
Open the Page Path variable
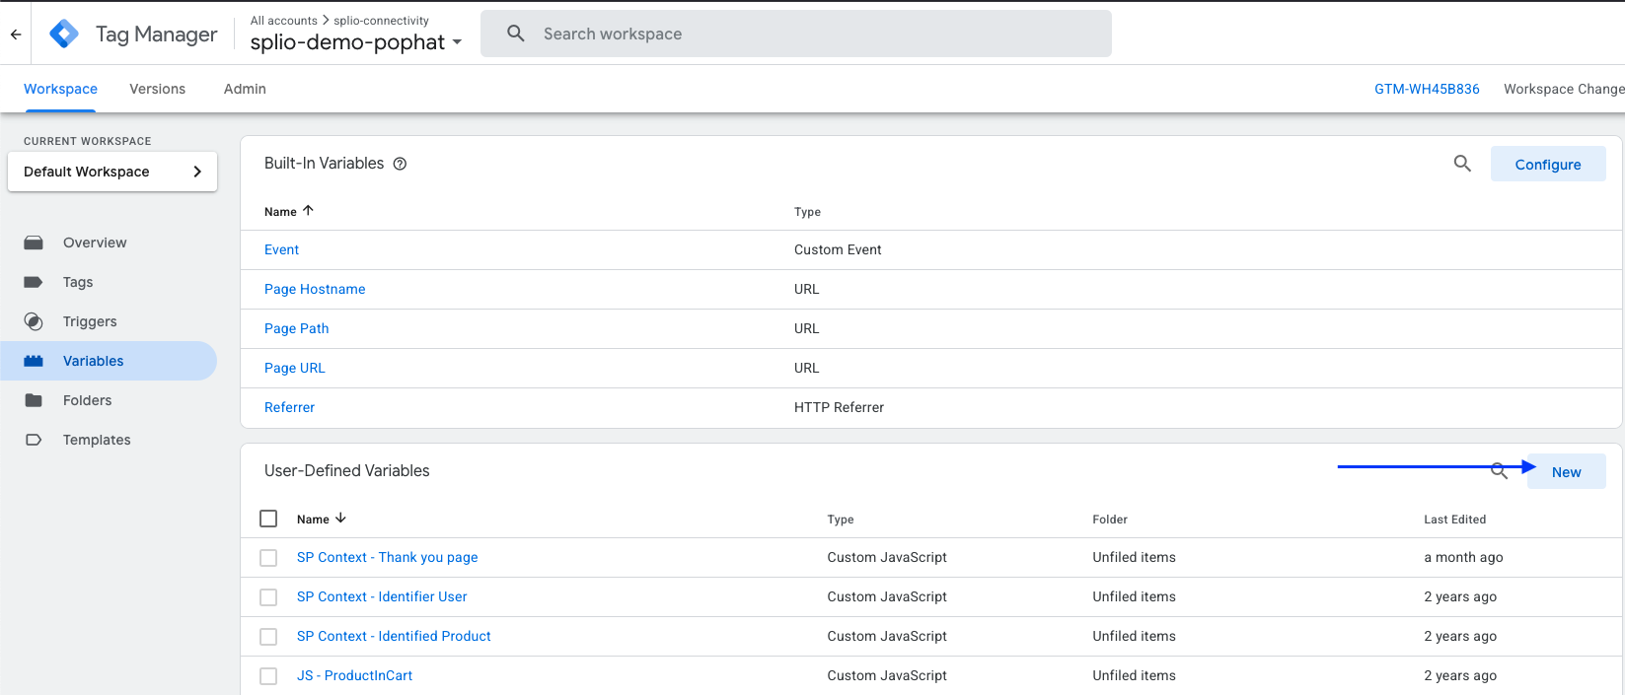coord(296,328)
